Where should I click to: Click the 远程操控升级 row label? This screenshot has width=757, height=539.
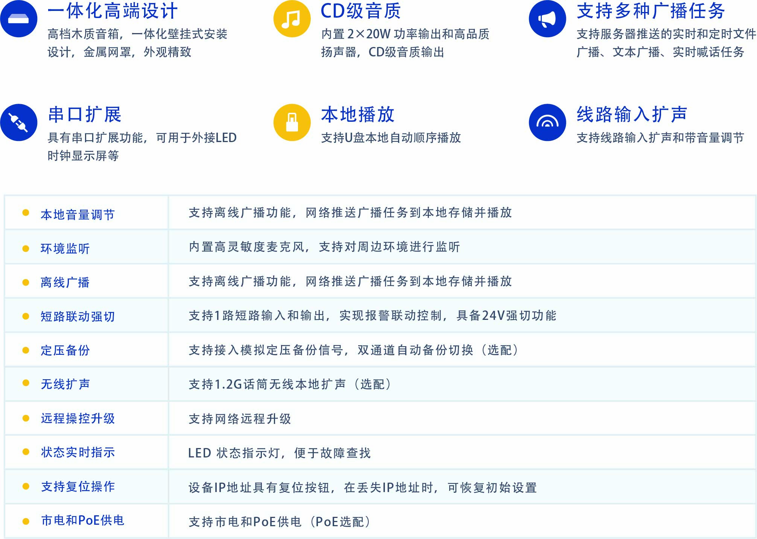(x=78, y=418)
